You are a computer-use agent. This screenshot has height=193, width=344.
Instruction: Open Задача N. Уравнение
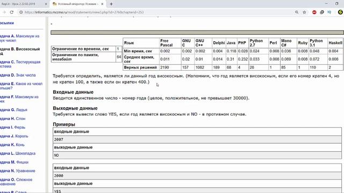coord(17,170)
